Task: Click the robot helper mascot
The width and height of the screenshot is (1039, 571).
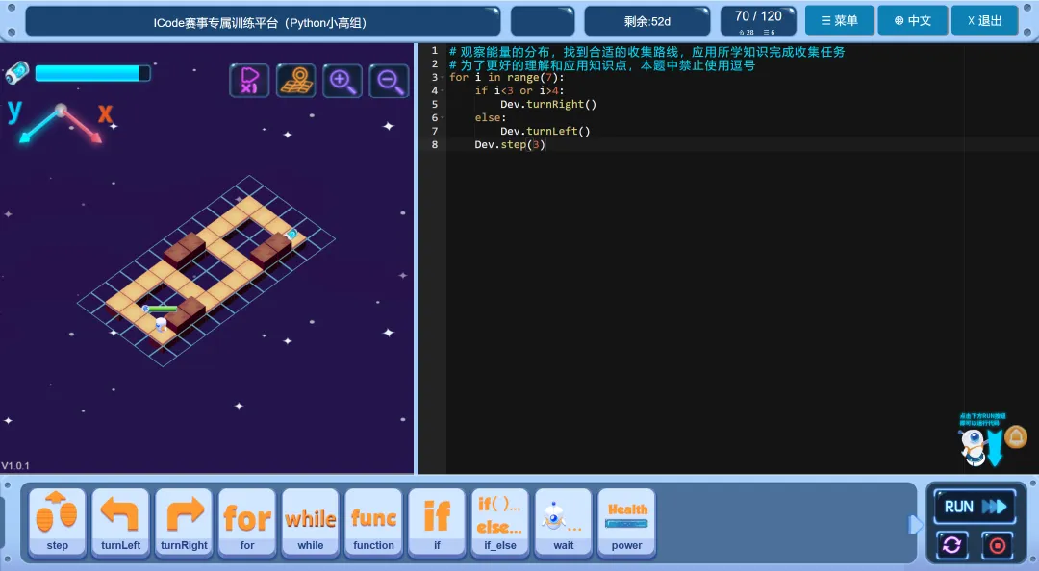Action: pos(972,446)
